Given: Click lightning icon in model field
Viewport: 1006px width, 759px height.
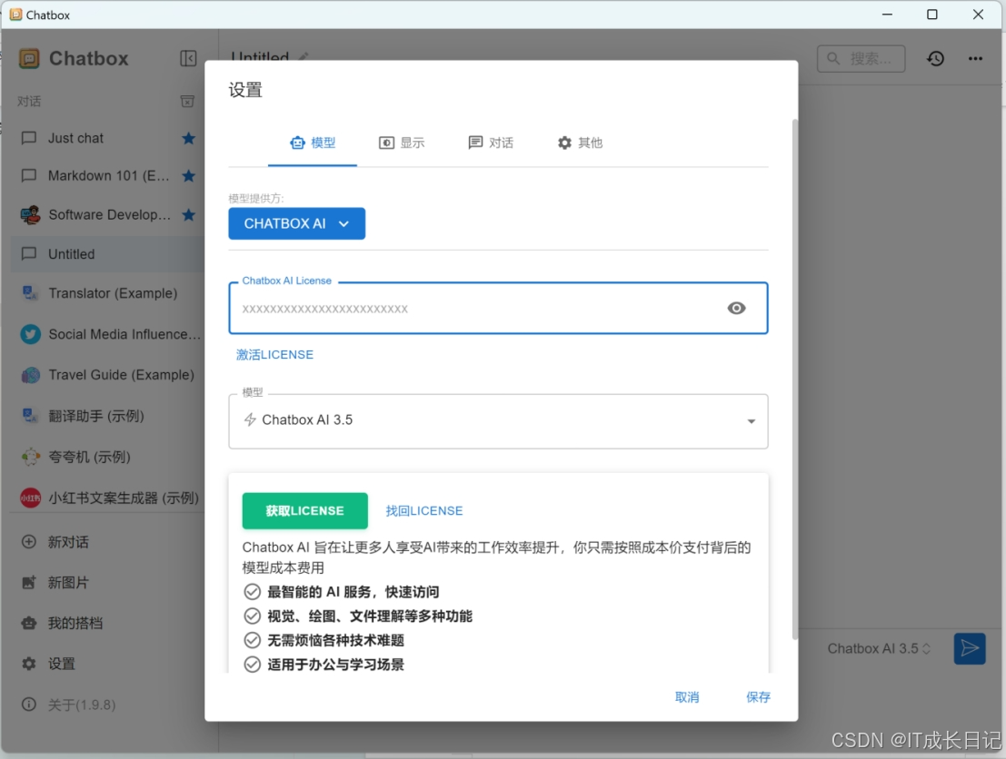Looking at the screenshot, I should click(250, 419).
